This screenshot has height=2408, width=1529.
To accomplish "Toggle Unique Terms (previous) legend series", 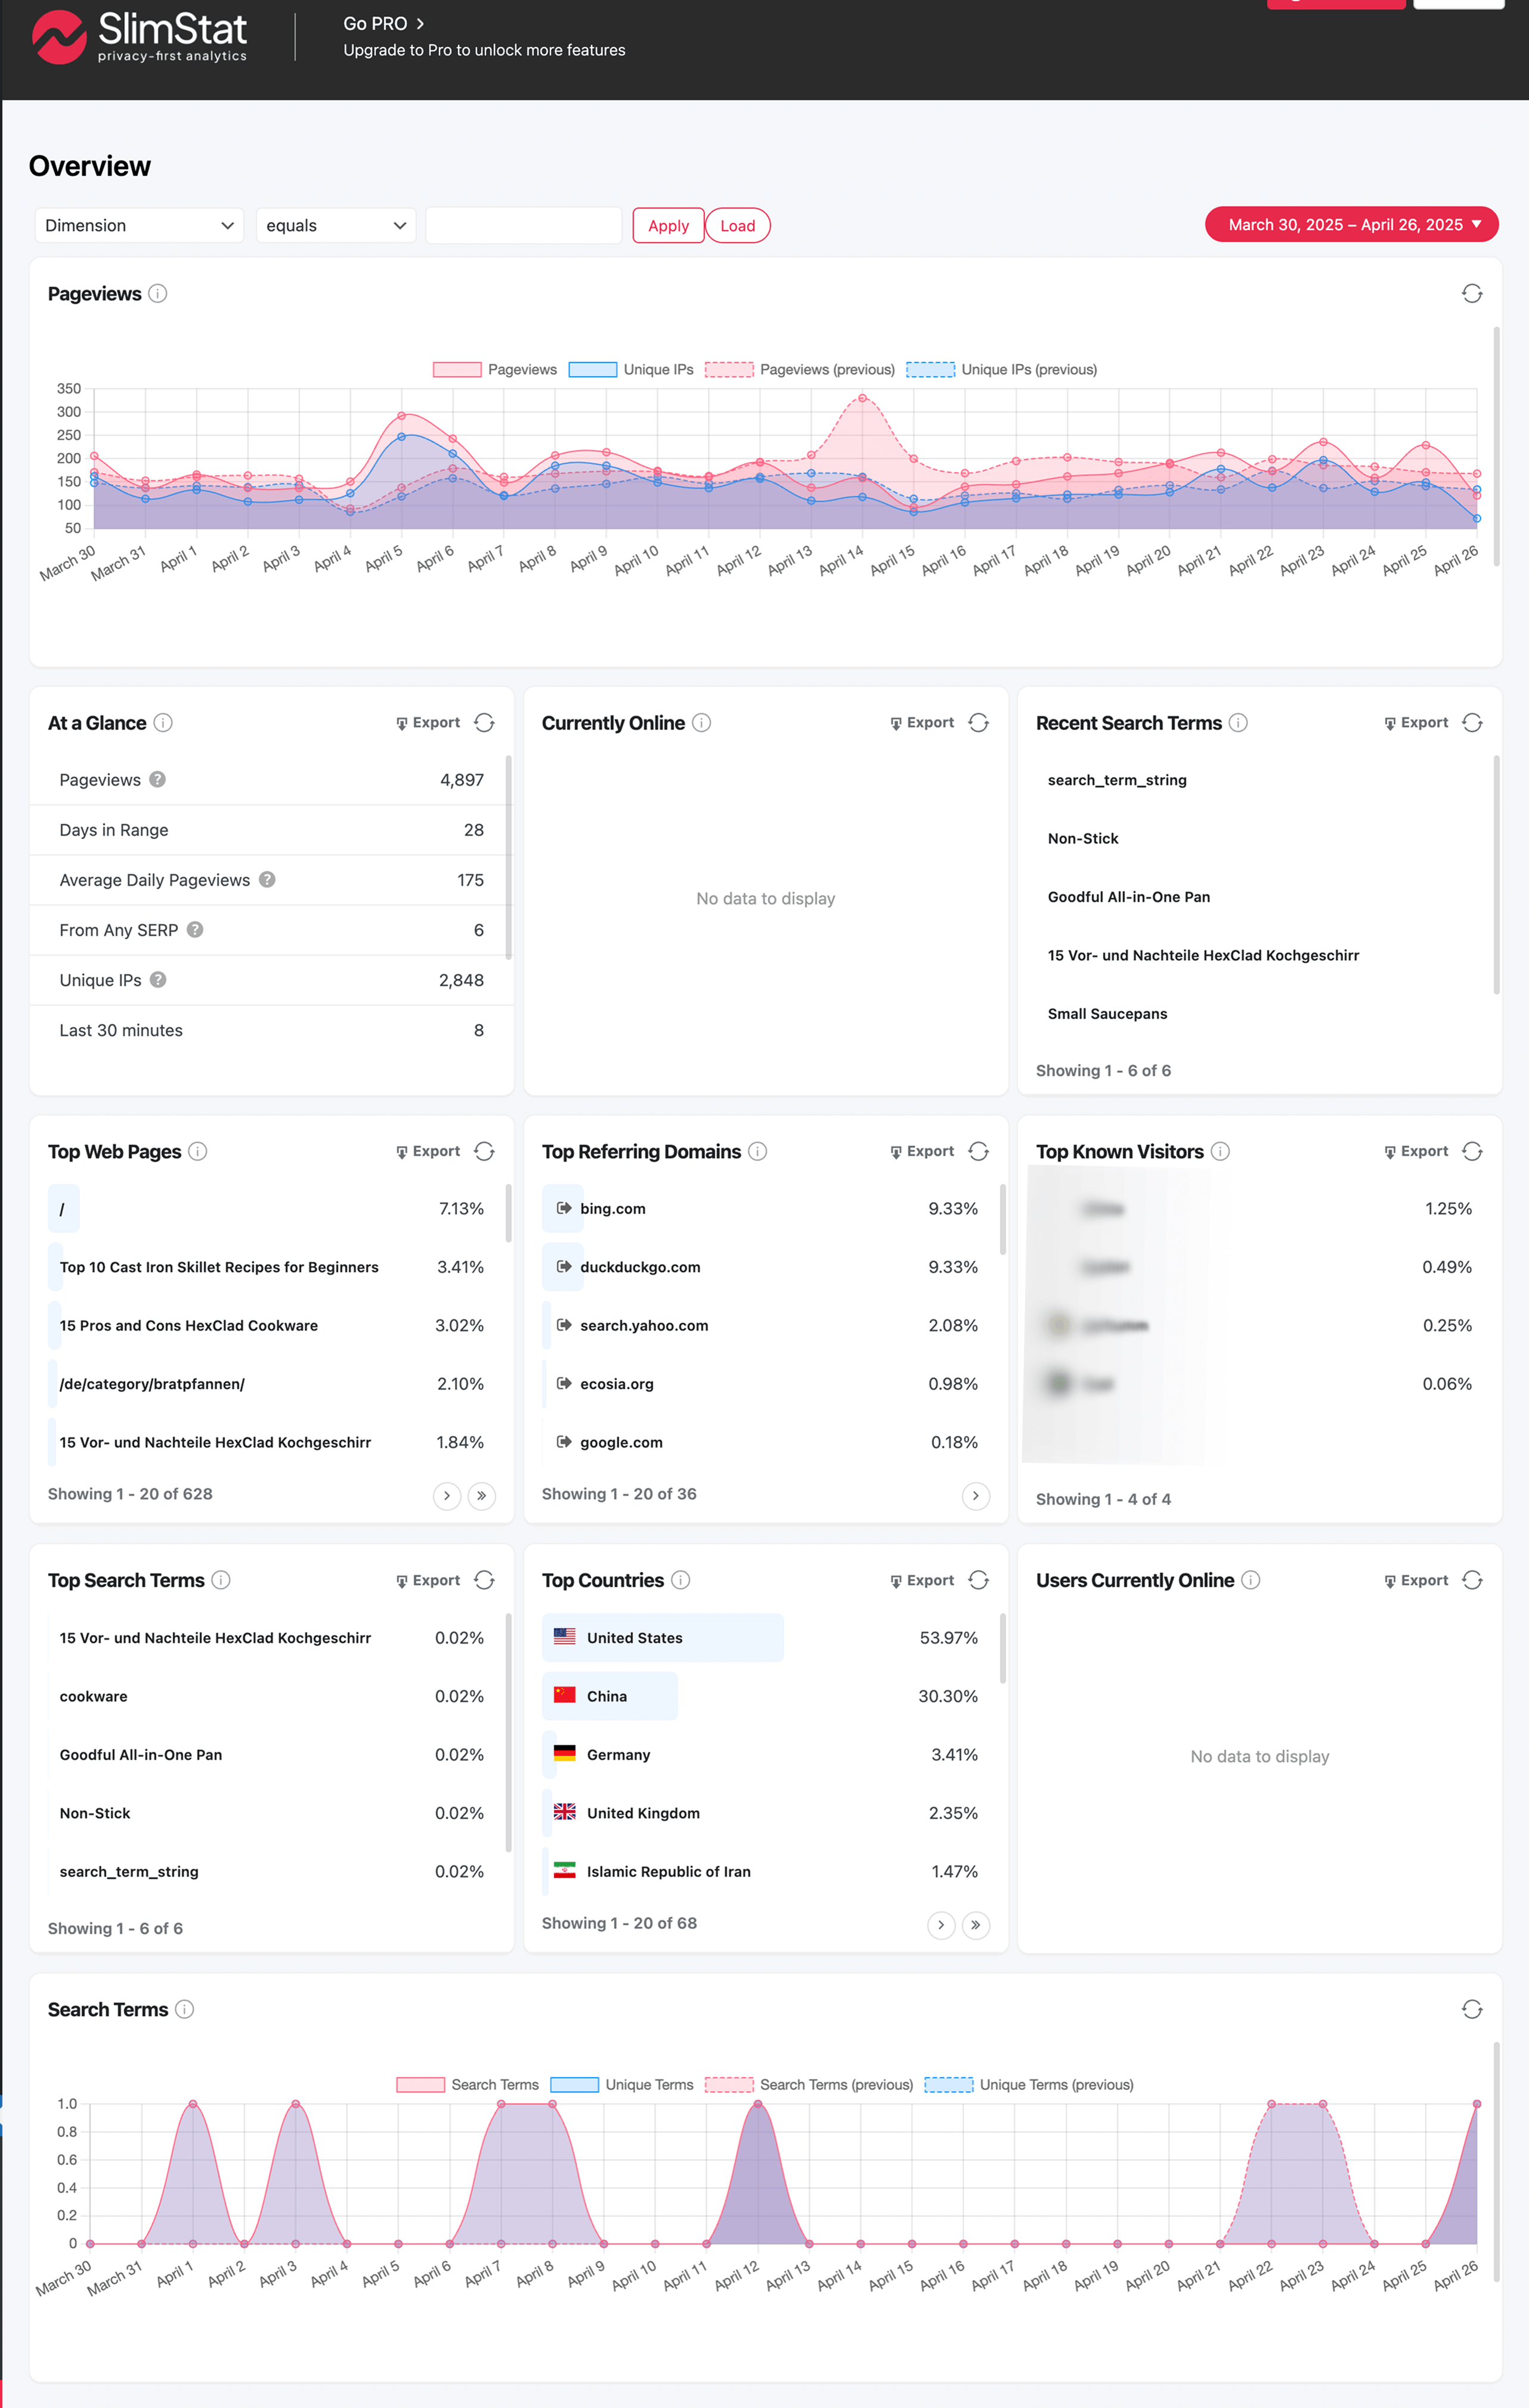I will (x=1029, y=2085).
